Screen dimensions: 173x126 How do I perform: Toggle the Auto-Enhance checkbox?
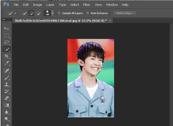[x=88, y=13]
